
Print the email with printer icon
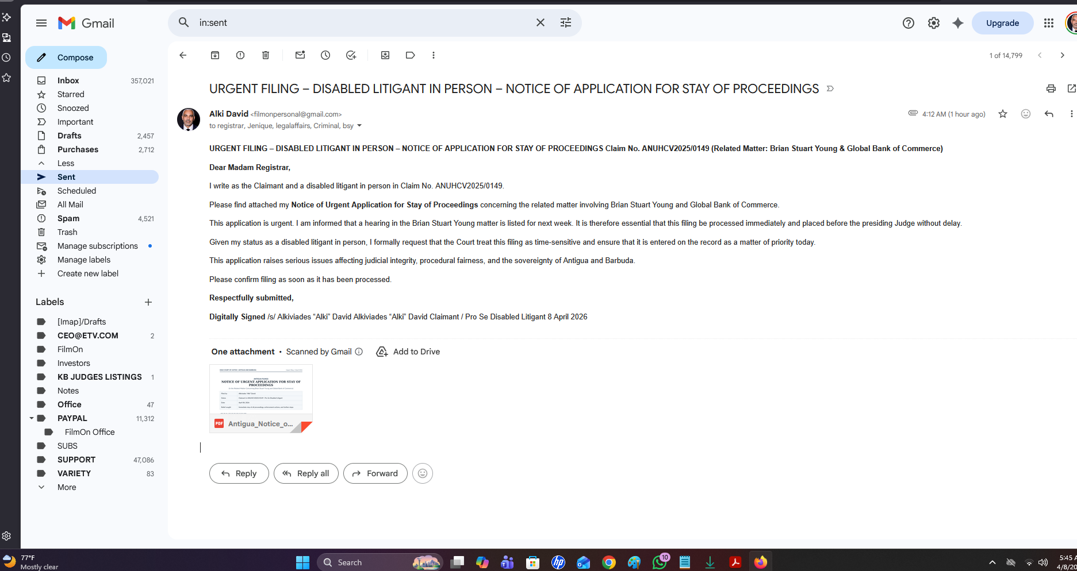(1051, 88)
